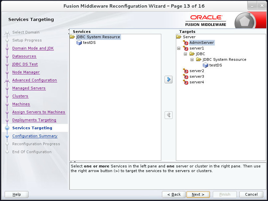Go to Clusters step
Viewport: 268px width, 201px height.
pyautogui.click(x=20, y=96)
